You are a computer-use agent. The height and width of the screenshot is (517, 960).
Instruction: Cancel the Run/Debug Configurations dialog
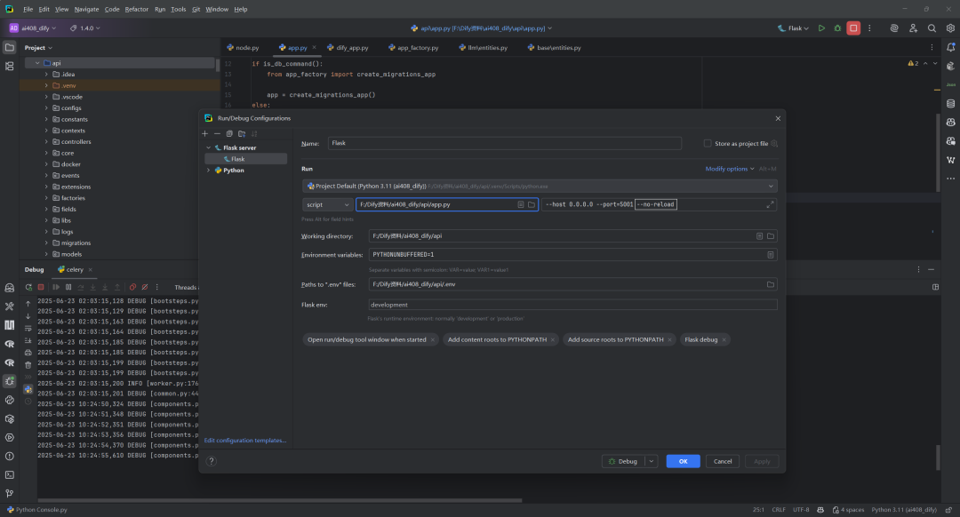723,461
